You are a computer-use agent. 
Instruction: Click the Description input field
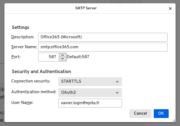point(103,37)
